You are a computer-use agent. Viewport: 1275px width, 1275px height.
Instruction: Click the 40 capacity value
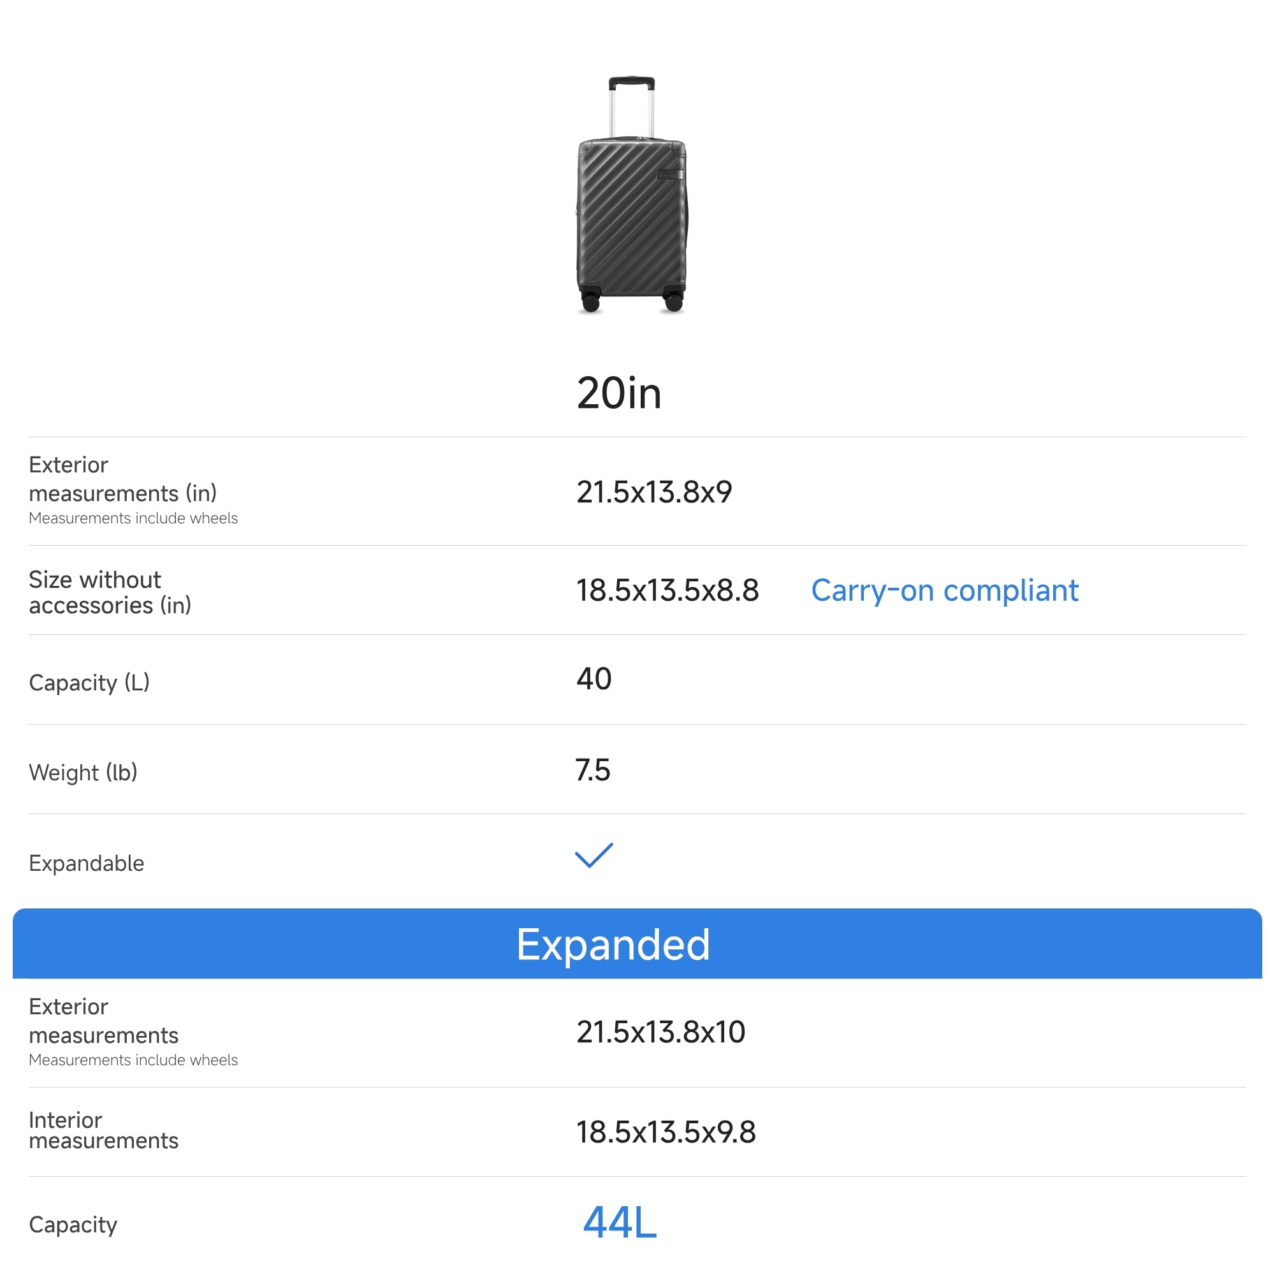click(594, 678)
